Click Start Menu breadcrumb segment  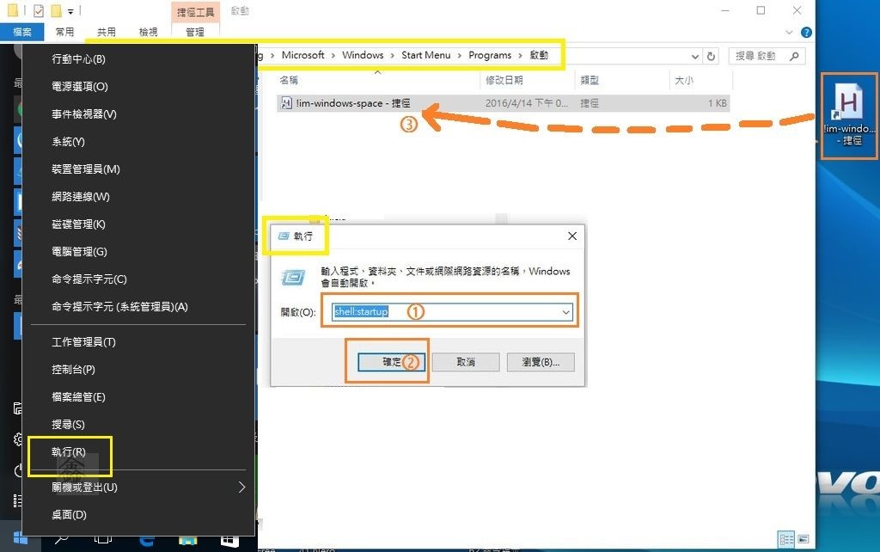tap(425, 55)
